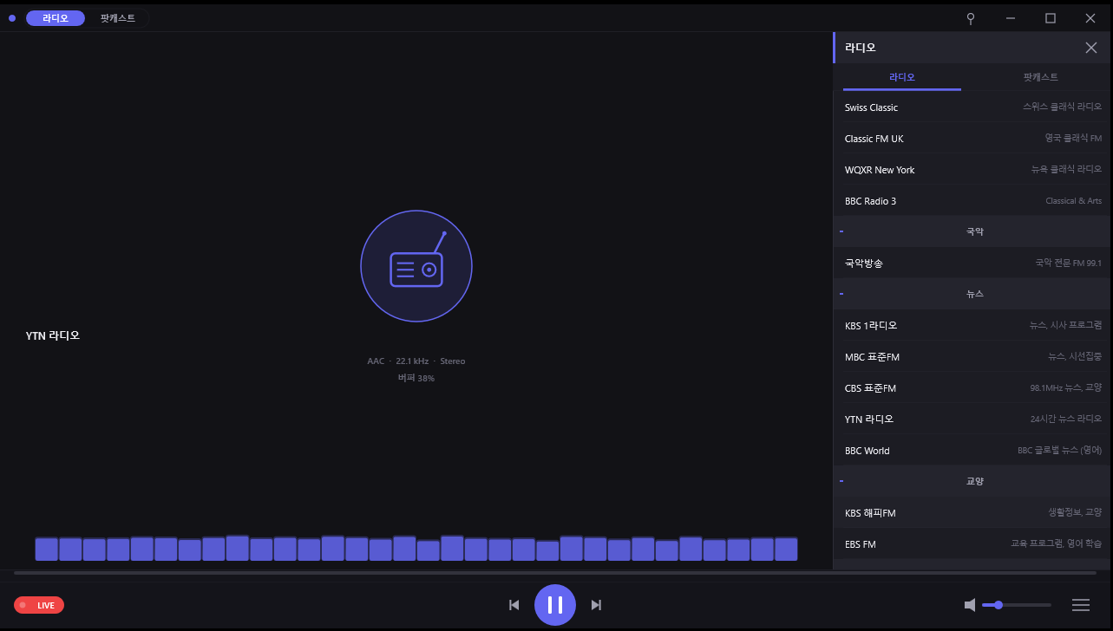
Task: Click the red LIVE indicator
Action: pyautogui.click(x=39, y=605)
